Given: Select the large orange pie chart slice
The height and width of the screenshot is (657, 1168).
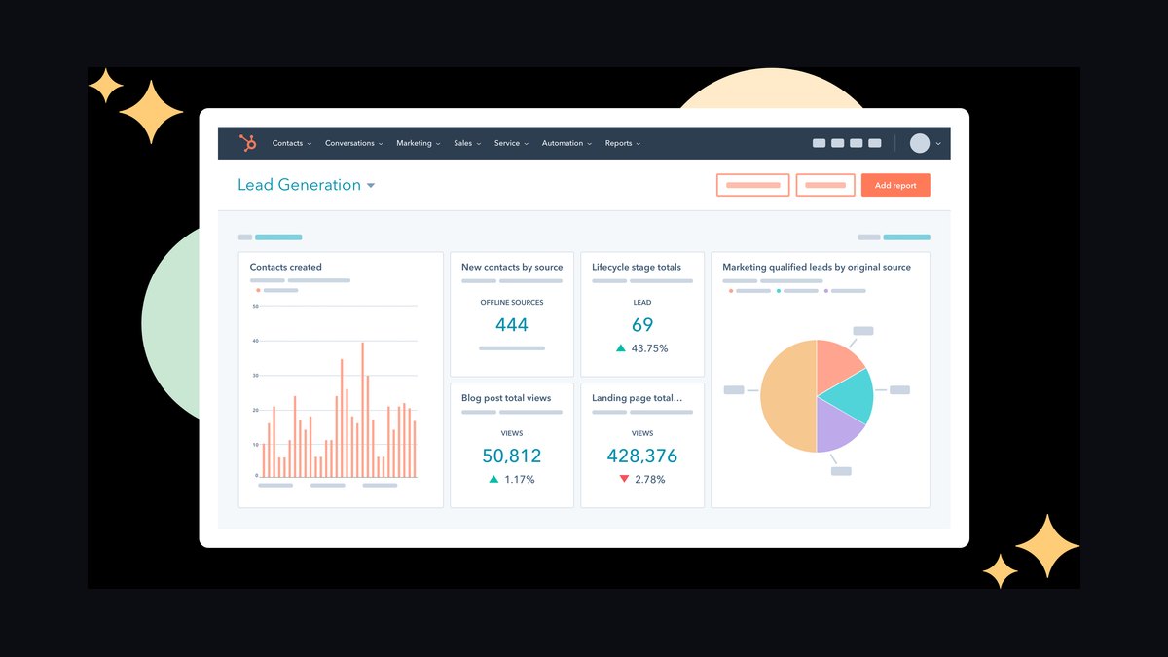Looking at the screenshot, I should [x=786, y=396].
